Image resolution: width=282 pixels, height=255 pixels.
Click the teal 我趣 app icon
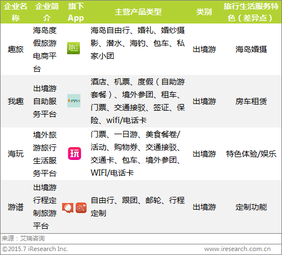(74, 101)
